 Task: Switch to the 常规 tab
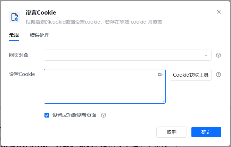pyautogui.click(x=14, y=35)
